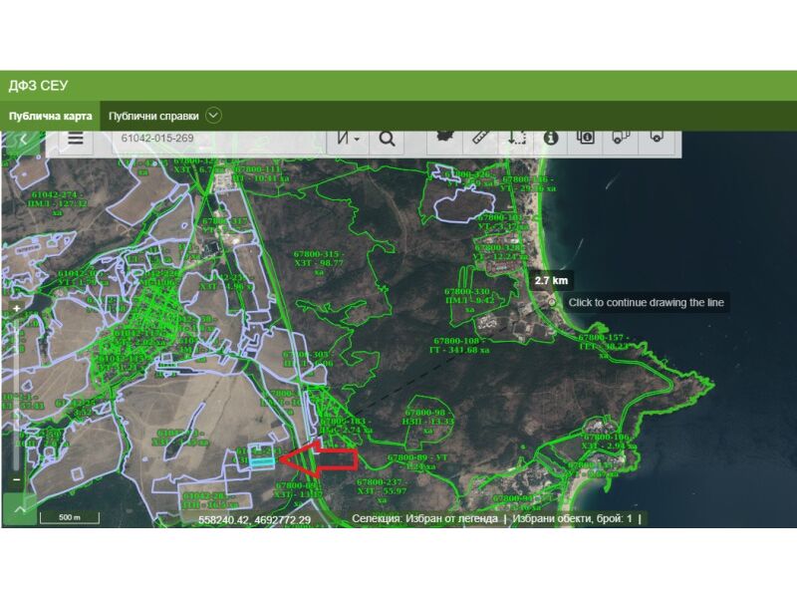Click the 2.7 km measurement label
Image resolution: width=797 pixels, height=598 pixels.
[551, 281]
